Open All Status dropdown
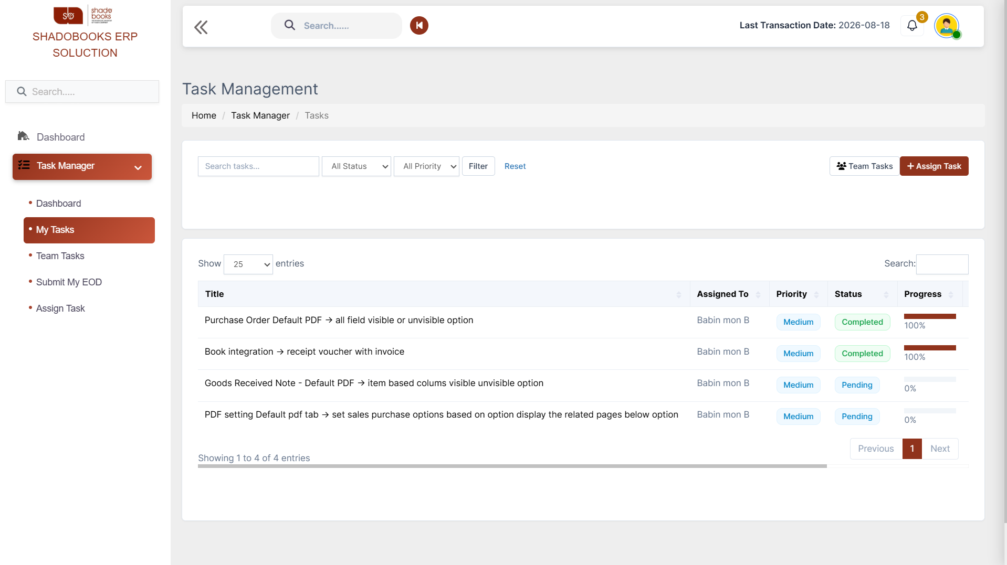Image resolution: width=1007 pixels, height=565 pixels. pos(356,166)
